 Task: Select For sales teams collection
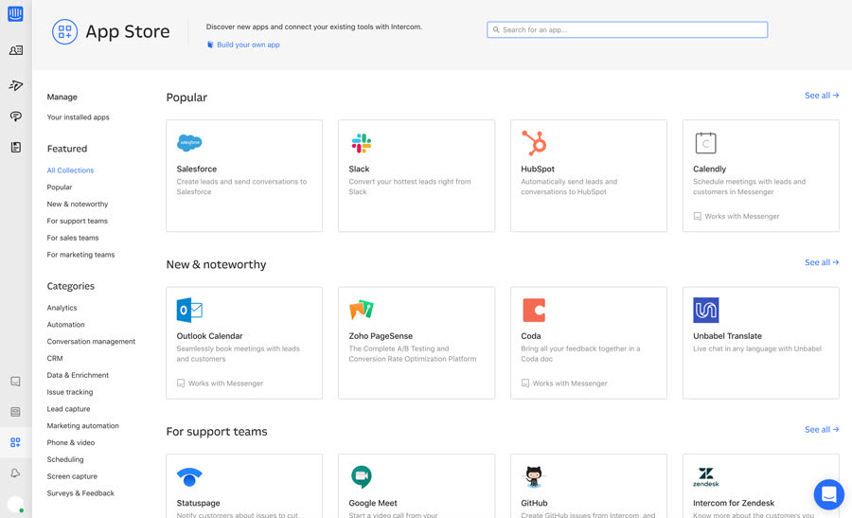coord(73,238)
